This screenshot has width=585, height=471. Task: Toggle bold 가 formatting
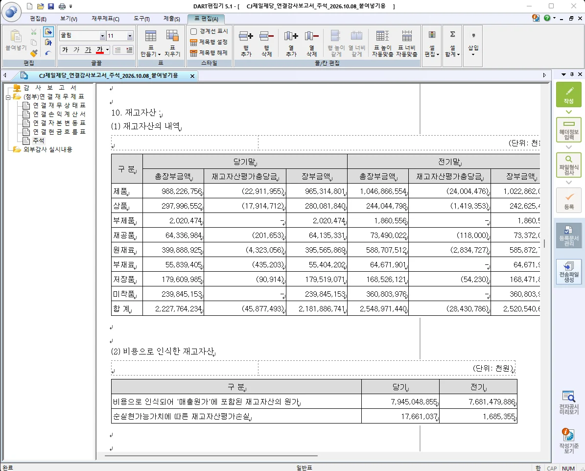[x=65, y=49]
